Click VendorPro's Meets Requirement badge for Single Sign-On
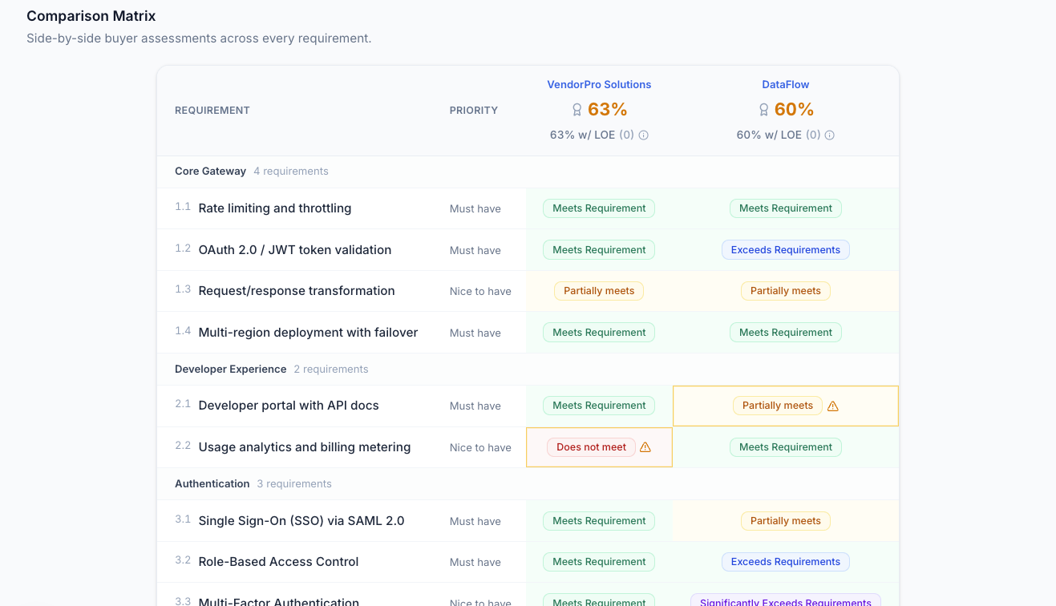This screenshot has width=1056, height=606. point(599,521)
